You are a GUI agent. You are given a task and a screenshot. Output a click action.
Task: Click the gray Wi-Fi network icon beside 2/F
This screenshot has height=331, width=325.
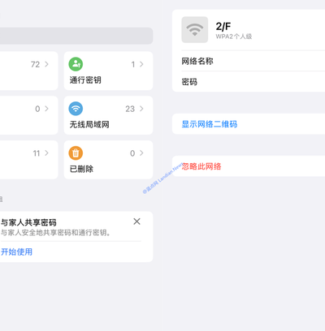(x=195, y=30)
